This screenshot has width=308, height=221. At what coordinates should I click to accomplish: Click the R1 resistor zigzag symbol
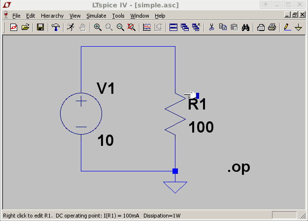(x=175, y=114)
